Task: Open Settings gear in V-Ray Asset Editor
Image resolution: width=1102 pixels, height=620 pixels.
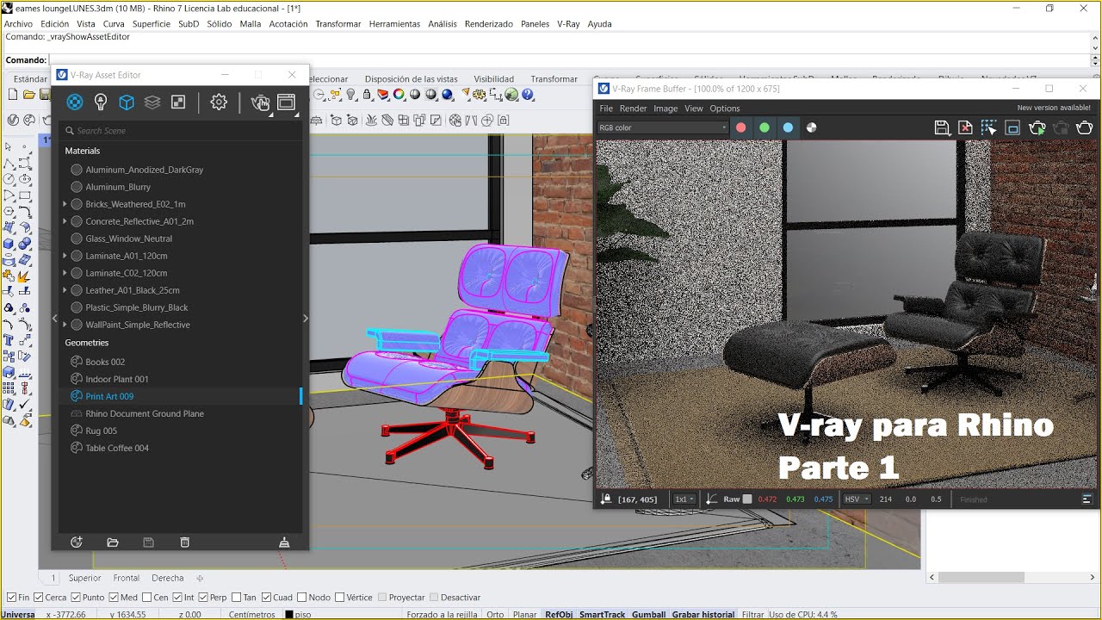Action: coord(219,102)
